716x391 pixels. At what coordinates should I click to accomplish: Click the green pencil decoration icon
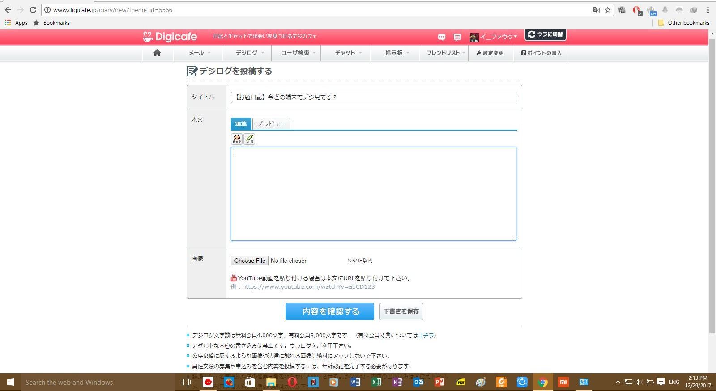[249, 139]
